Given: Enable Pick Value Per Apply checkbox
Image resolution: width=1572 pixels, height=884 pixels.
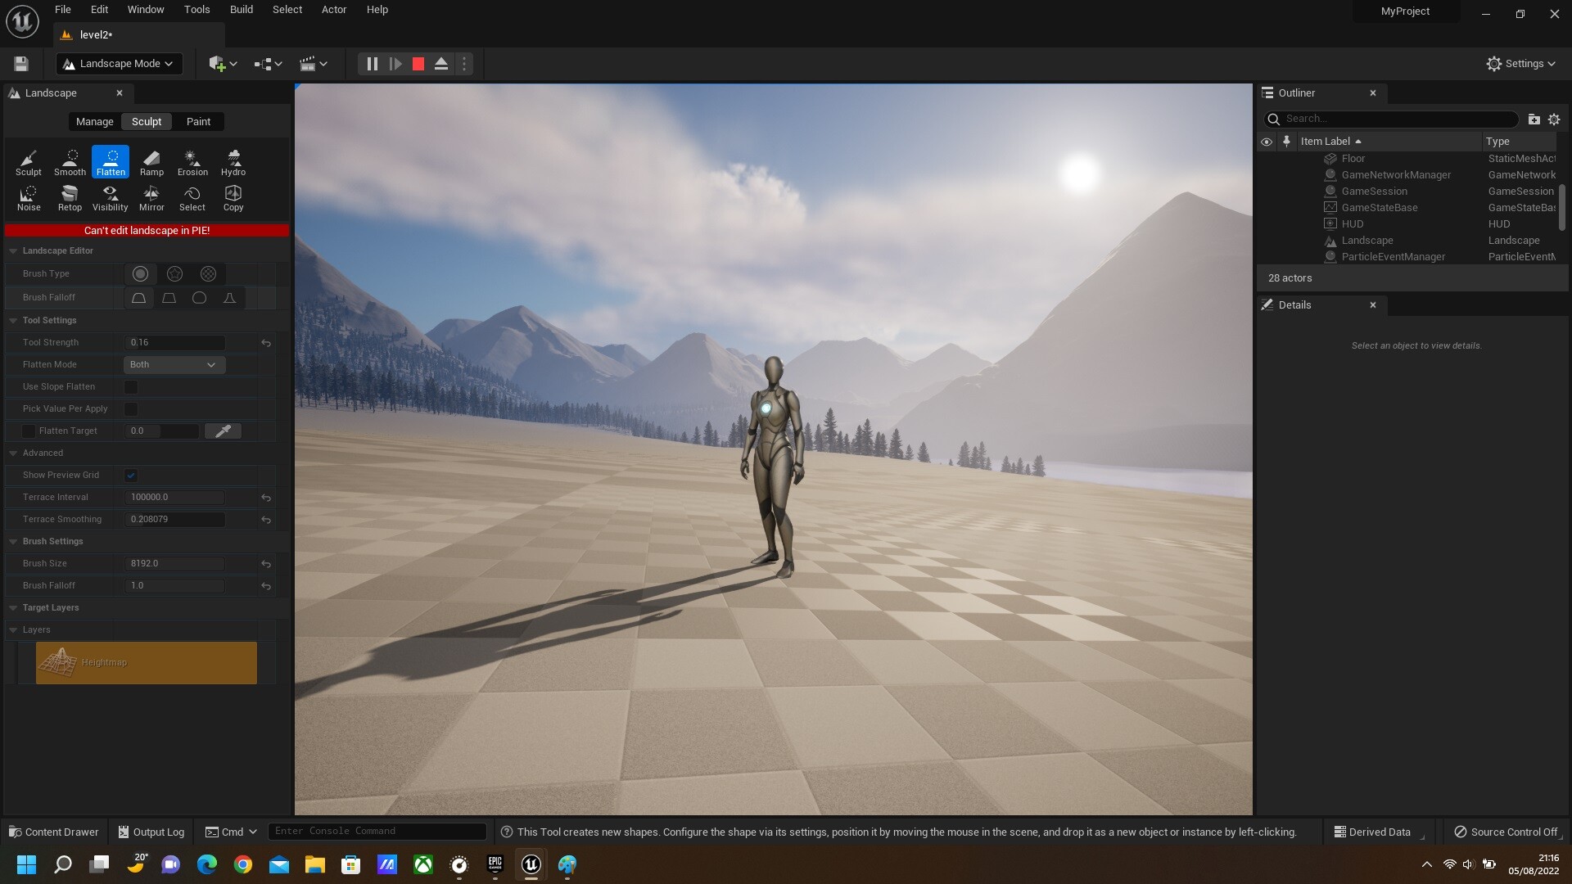Looking at the screenshot, I should (x=131, y=409).
